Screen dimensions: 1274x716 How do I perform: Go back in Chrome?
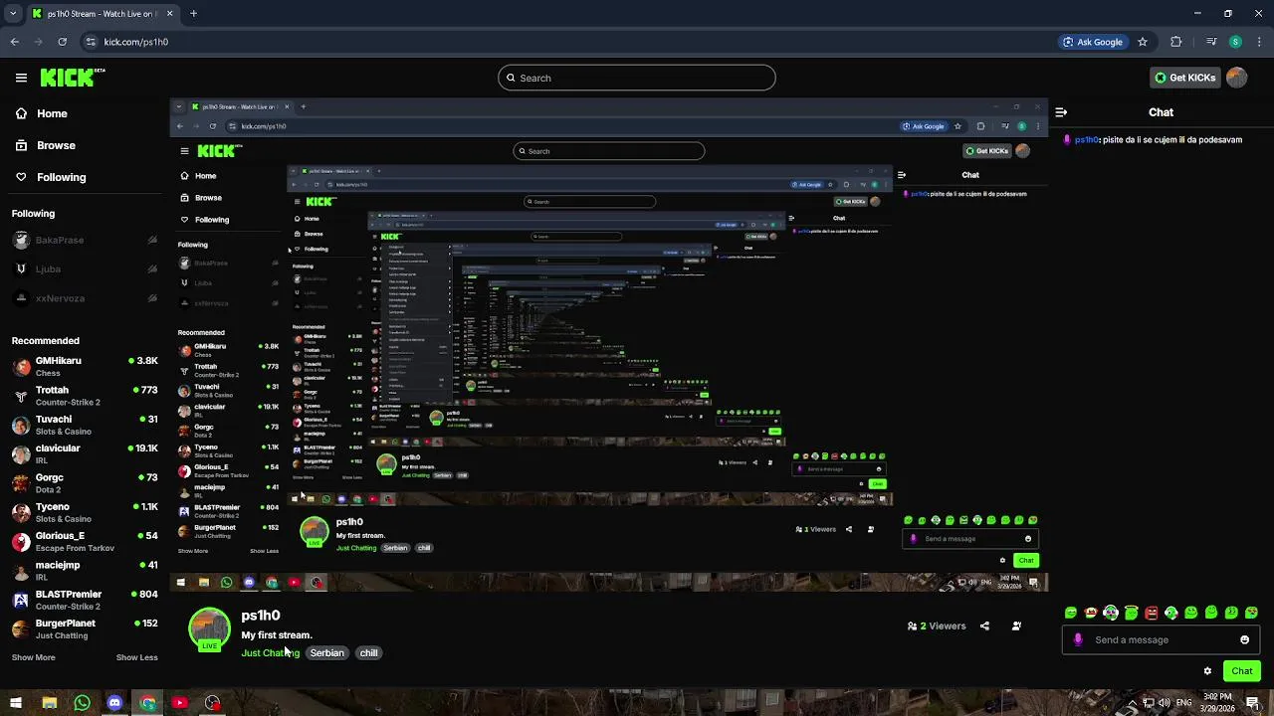coord(14,42)
